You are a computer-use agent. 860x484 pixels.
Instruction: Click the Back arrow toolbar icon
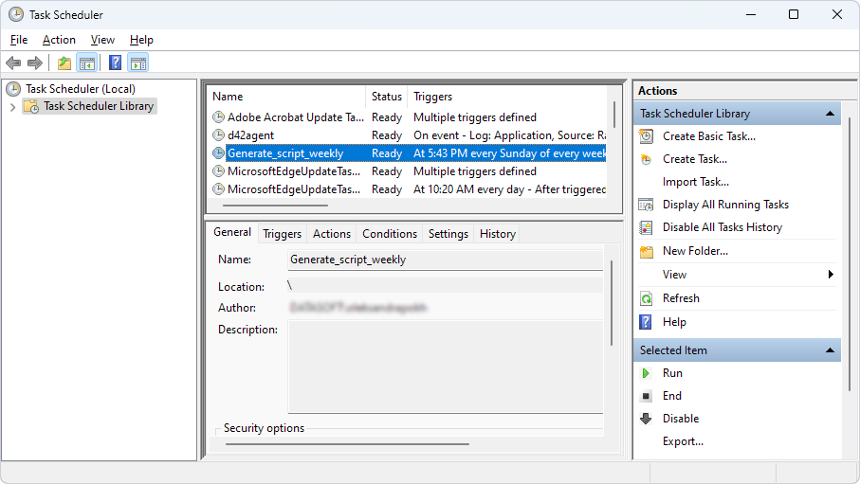point(13,63)
